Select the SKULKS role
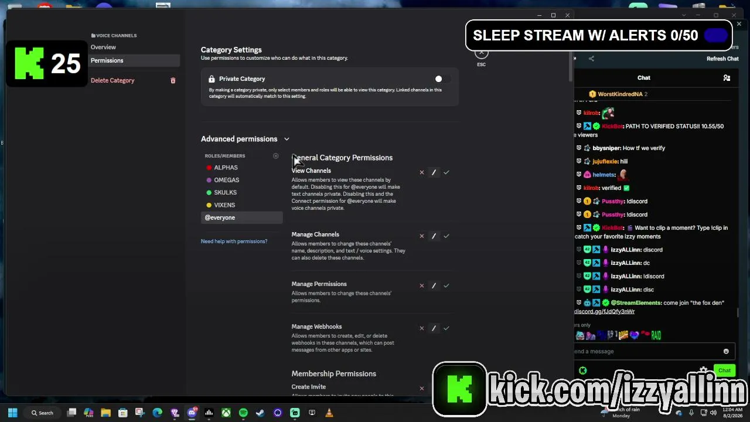 click(x=241, y=192)
